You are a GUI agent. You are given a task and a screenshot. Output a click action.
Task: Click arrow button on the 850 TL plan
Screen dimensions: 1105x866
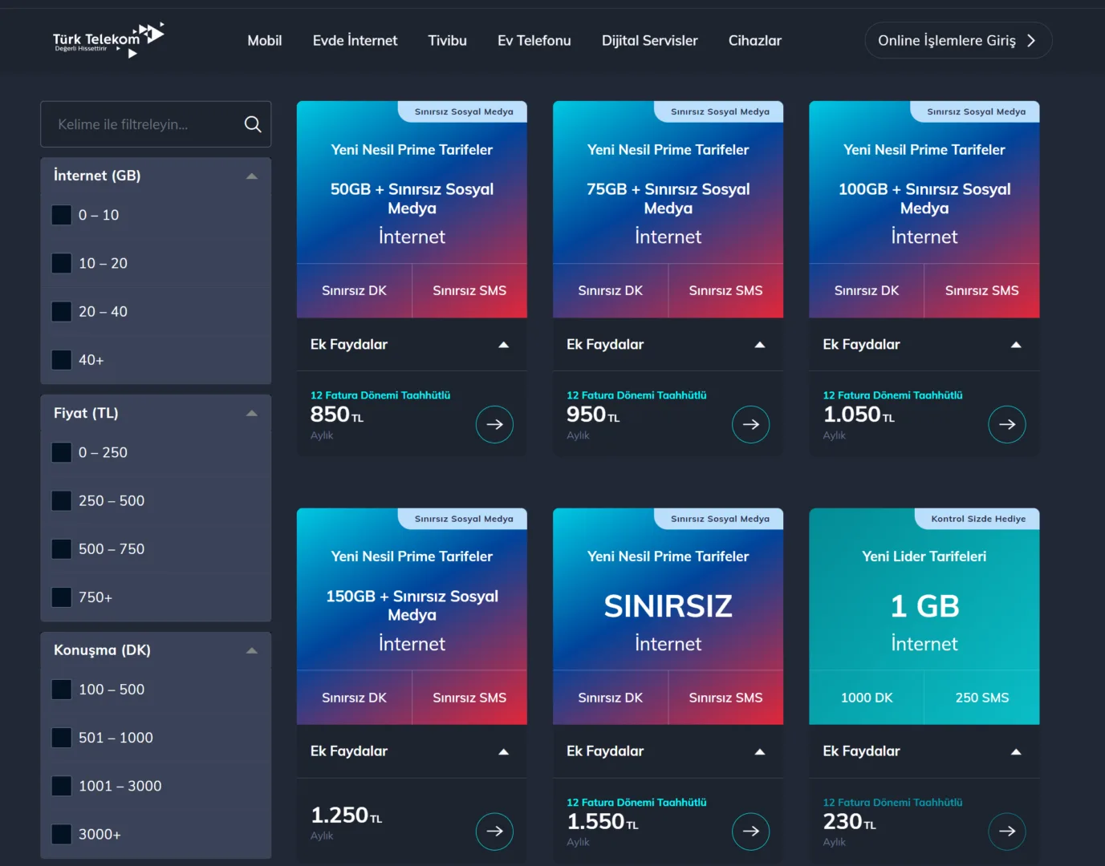pyautogui.click(x=494, y=424)
